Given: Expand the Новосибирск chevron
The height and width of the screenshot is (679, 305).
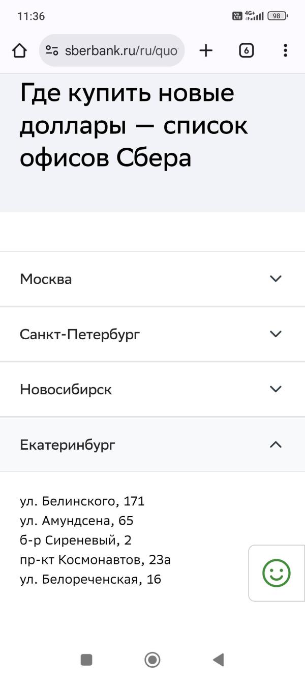Looking at the screenshot, I should pos(276,389).
